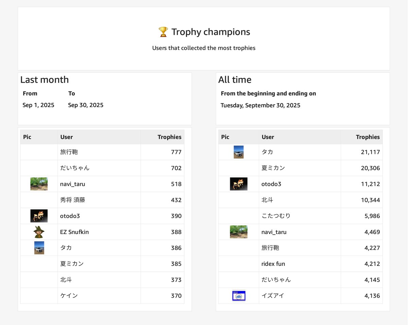Click trophy count 10,344
The width and height of the screenshot is (408, 325).
click(x=371, y=200)
